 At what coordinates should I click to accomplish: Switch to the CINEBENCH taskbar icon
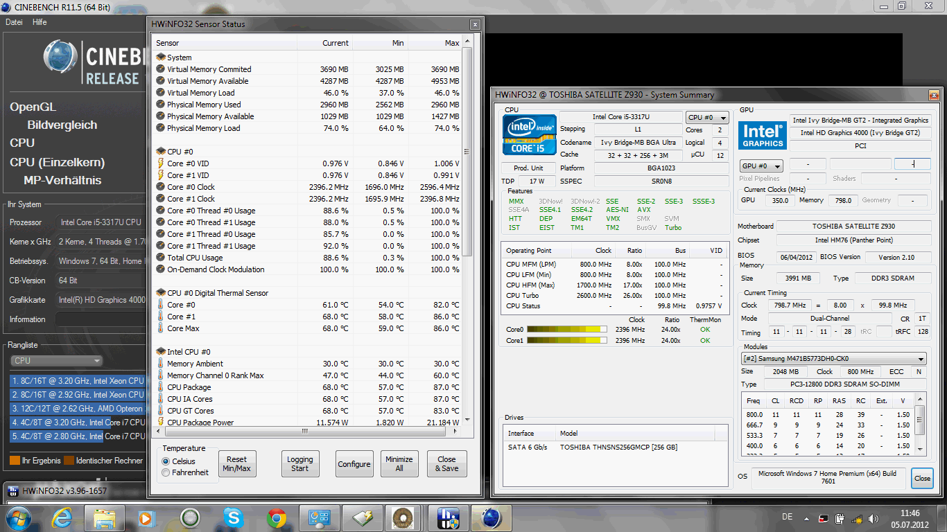[490, 517]
